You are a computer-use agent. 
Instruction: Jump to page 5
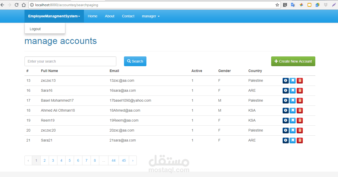70,160
